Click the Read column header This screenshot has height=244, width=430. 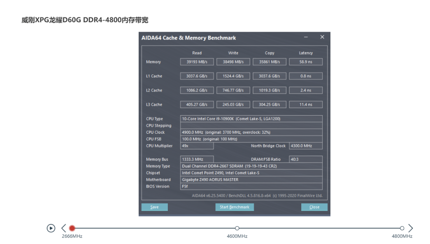(x=197, y=53)
